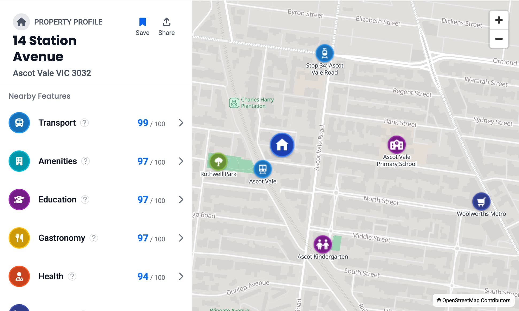Click the Charles Harry Plantation park icon
This screenshot has height=311, width=519.
[x=234, y=103]
